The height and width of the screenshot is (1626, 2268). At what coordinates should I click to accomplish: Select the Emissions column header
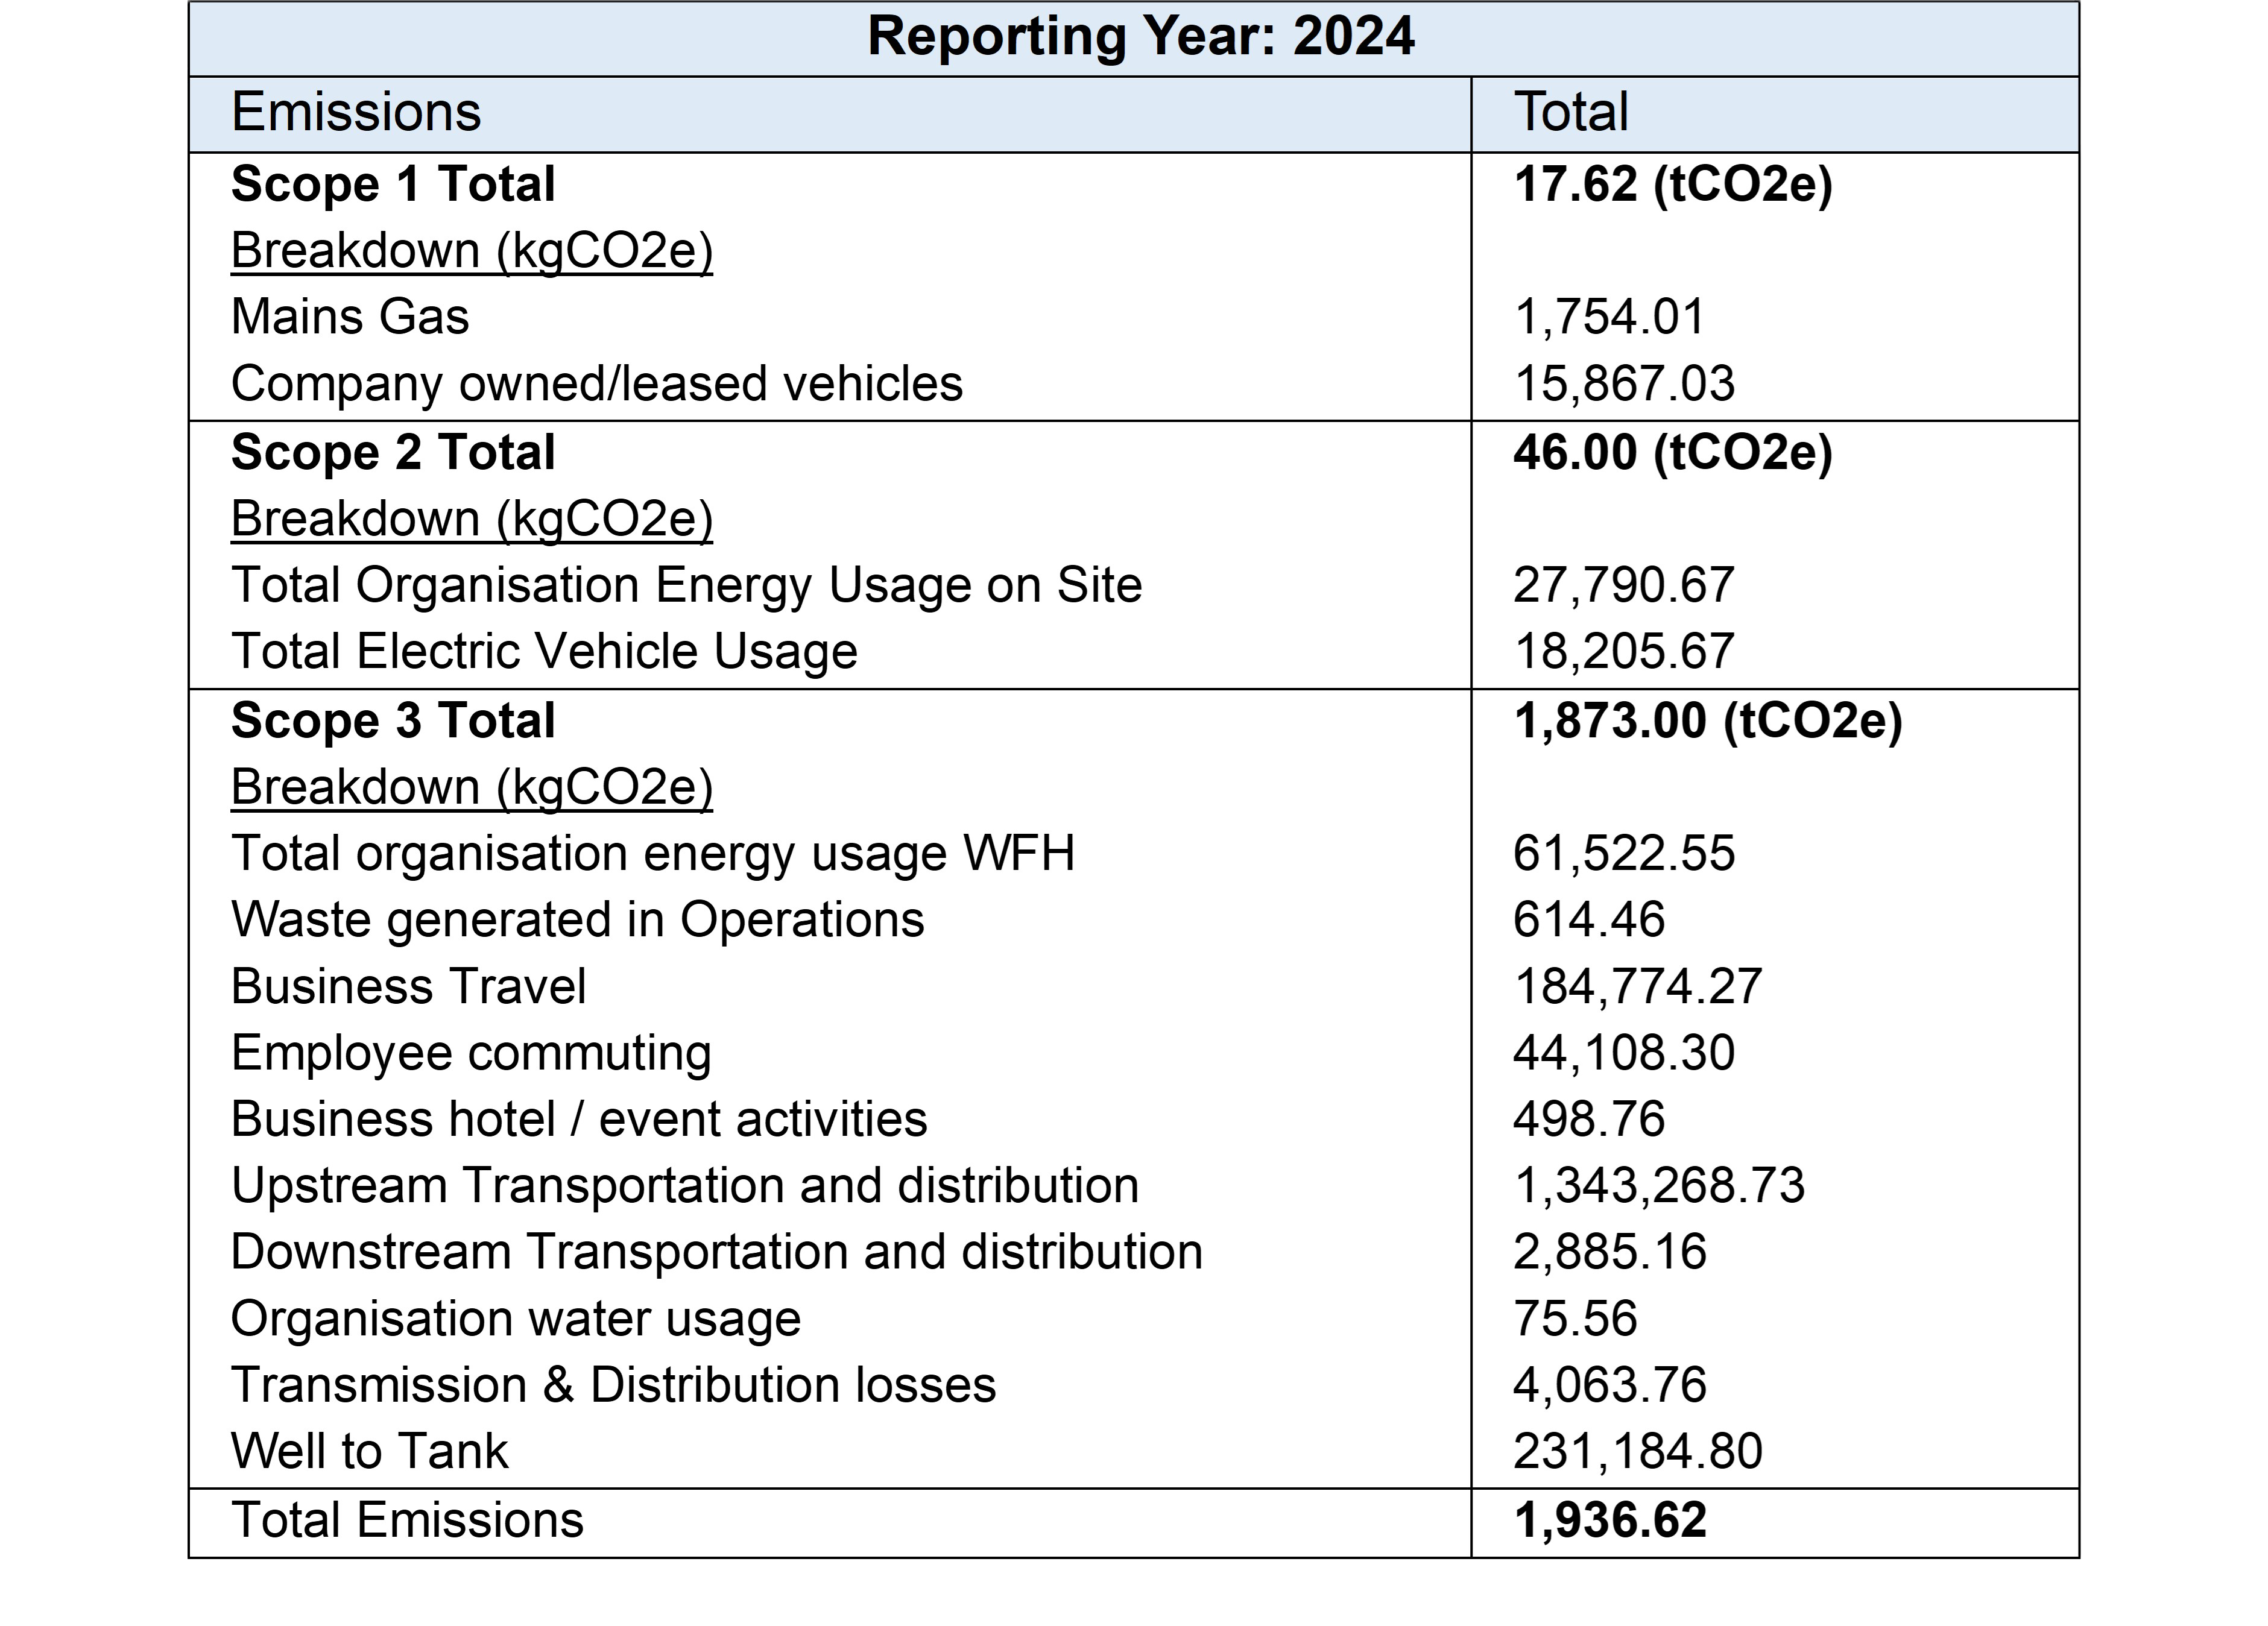(x=356, y=112)
